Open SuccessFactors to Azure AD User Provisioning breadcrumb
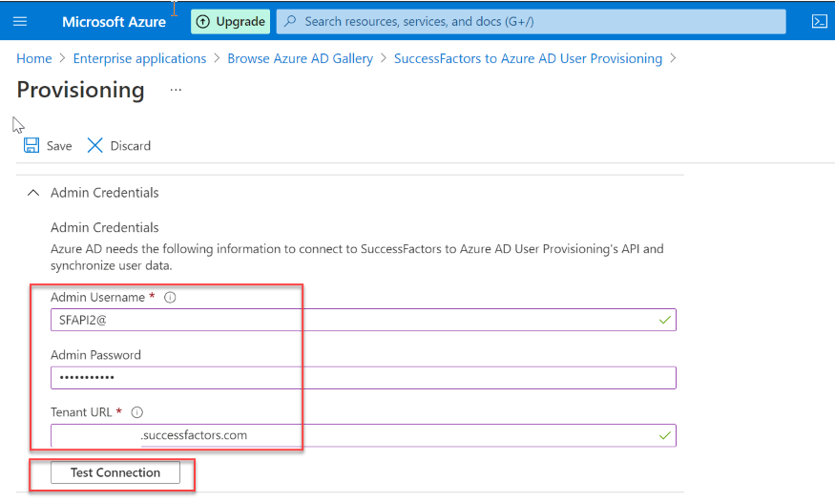Screen dimensions: 835x502 coord(529,58)
